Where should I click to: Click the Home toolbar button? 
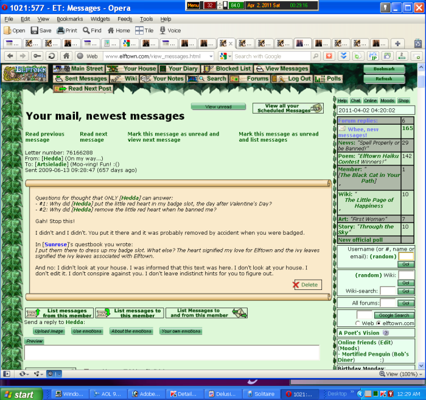[x=119, y=30]
